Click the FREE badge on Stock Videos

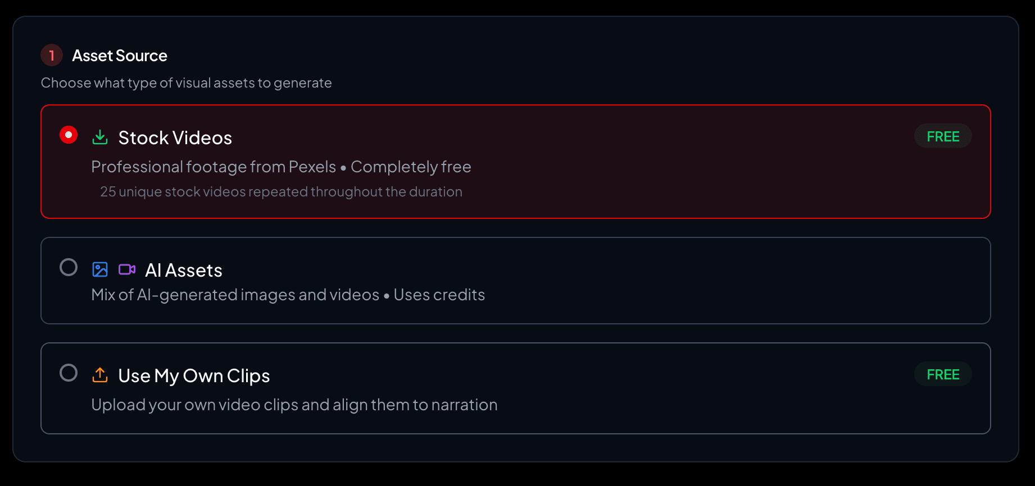click(943, 136)
